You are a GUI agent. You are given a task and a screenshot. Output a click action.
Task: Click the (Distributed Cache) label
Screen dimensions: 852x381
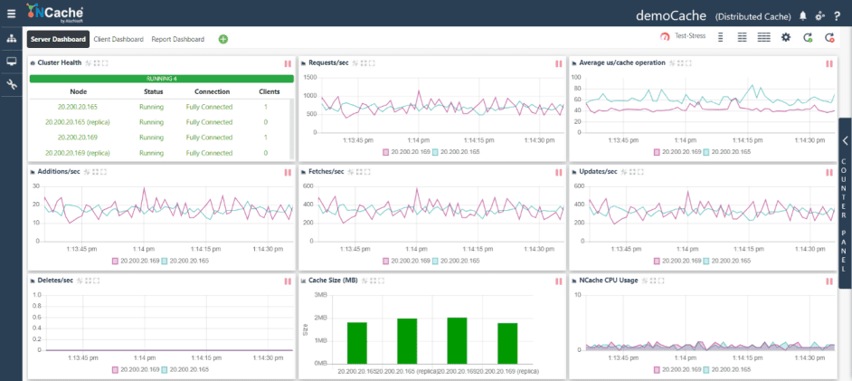(753, 17)
